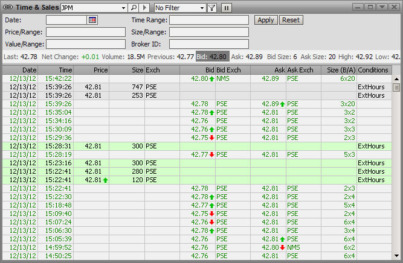Click red down arrow on 14:59:52 ask
This screenshot has width=403, height=263.
282,247
